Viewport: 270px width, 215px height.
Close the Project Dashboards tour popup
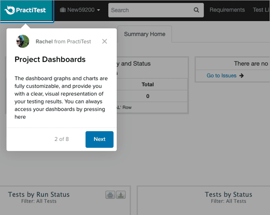(x=105, y=41)
